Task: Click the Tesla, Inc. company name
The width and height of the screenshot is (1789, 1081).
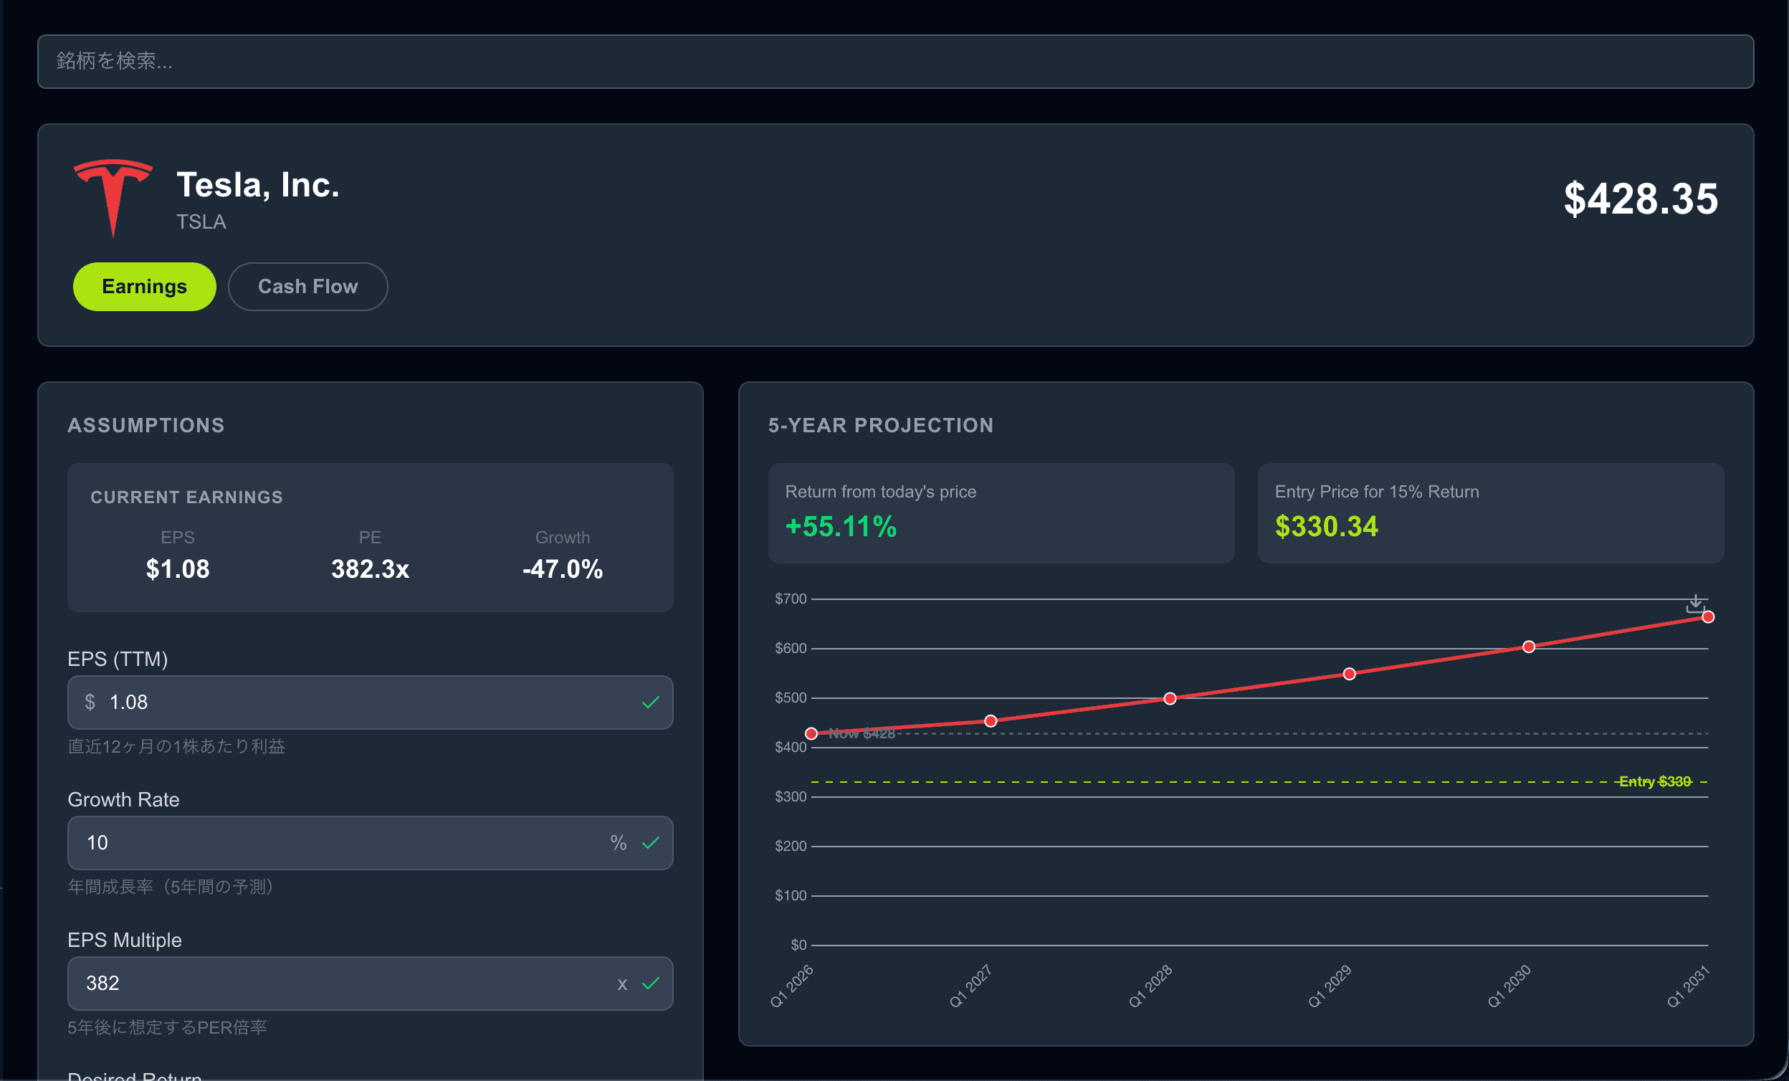Action: tap(258, 185)
